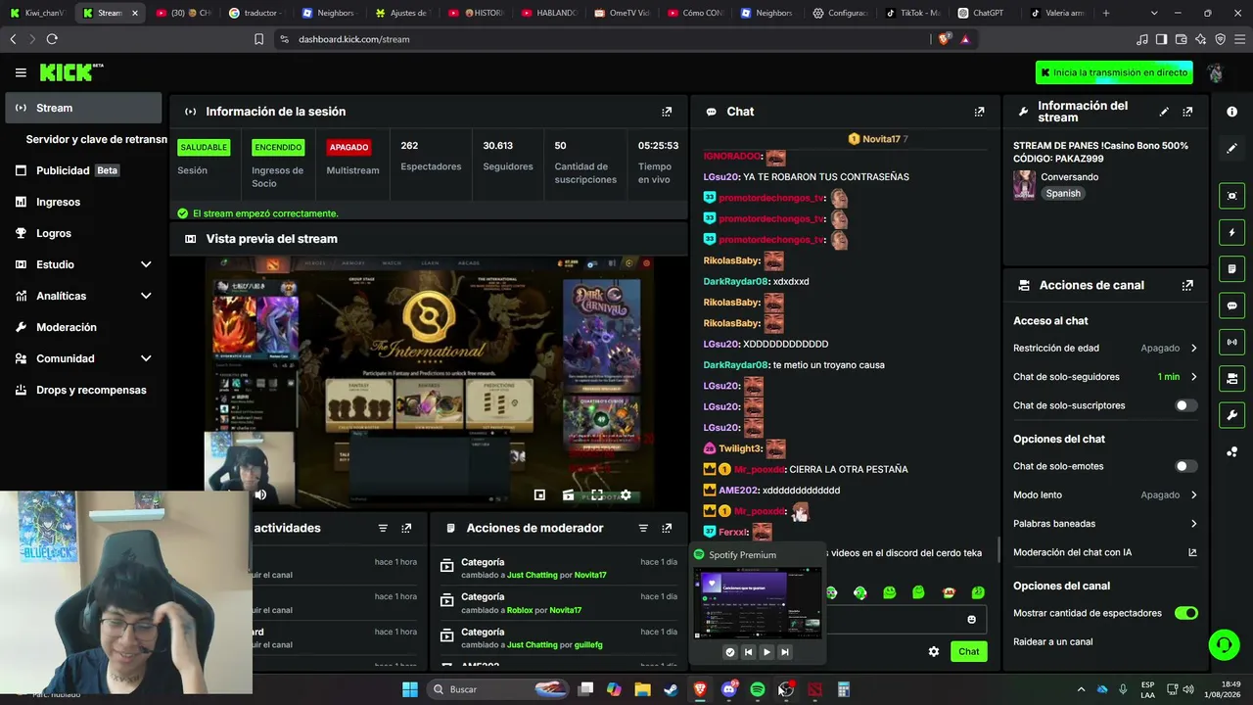Click the Spotify Premium window thumbnail preview
The image size is (1253, 705).
[758, 603]
